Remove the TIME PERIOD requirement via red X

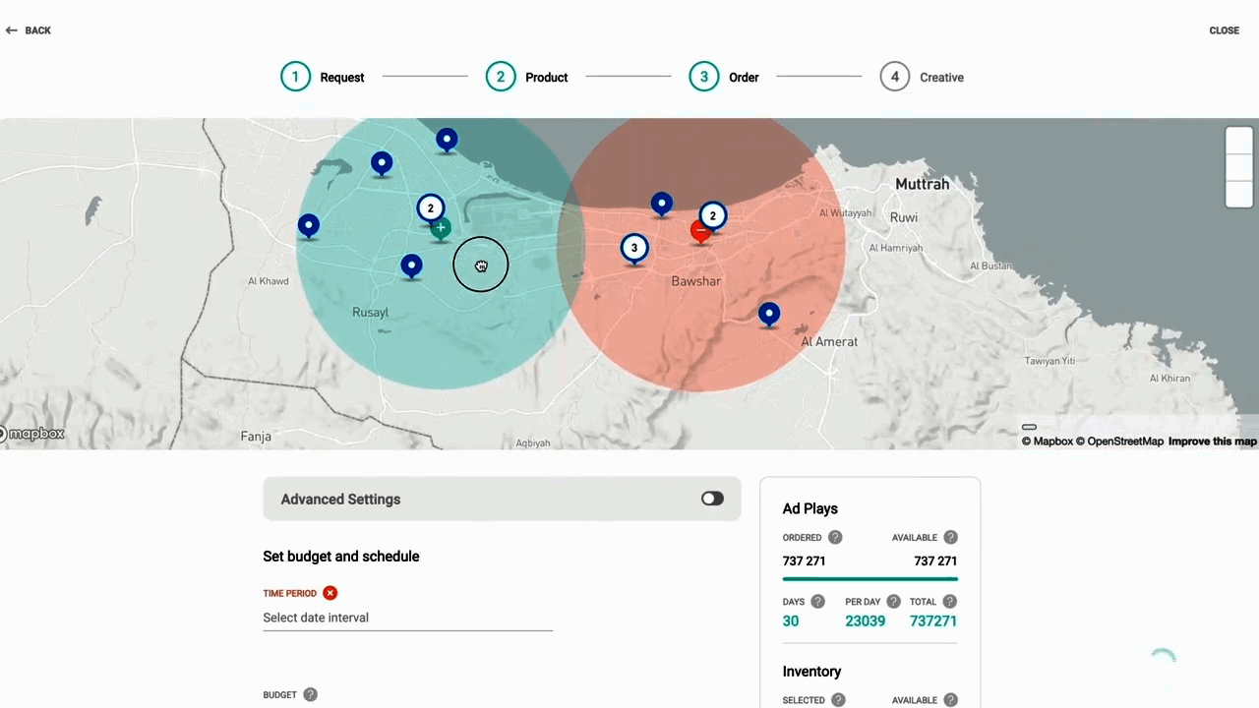pos(330,592)
